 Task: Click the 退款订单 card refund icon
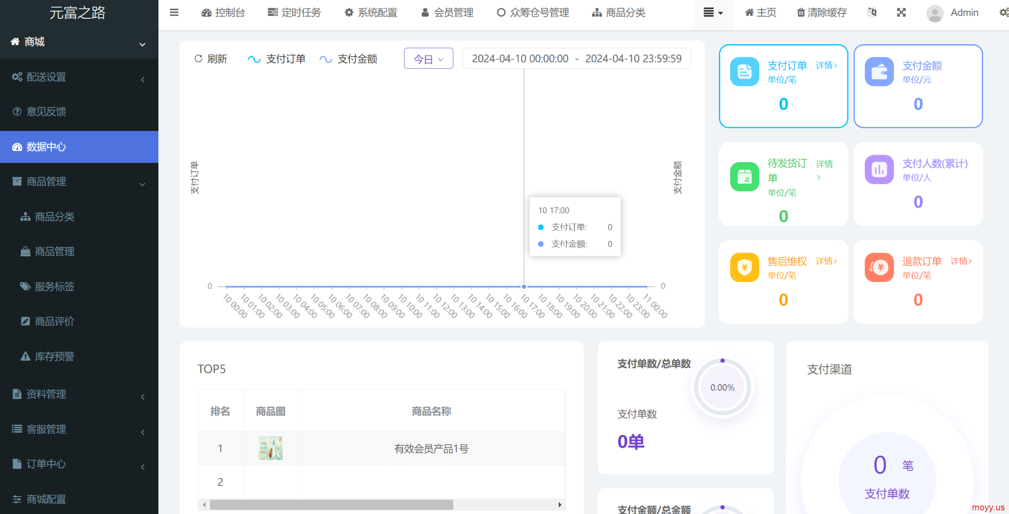point(879,267)
